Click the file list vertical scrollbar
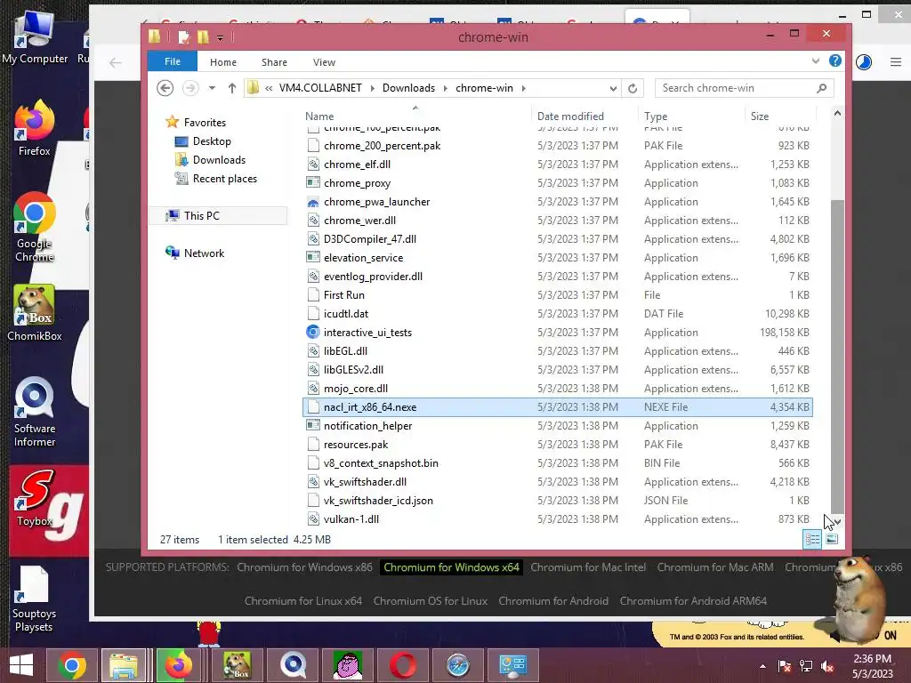 [x=837, y=358]
